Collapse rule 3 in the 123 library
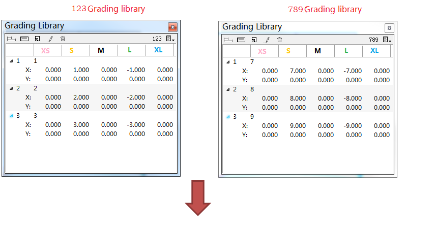Image resolution: width=435 pixels, height=230 pixels. [11, 116]
